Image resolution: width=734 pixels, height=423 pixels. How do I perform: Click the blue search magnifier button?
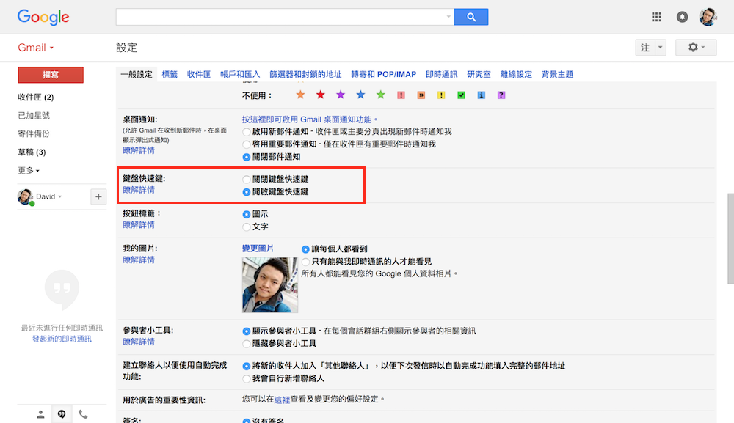click(471, 17)
